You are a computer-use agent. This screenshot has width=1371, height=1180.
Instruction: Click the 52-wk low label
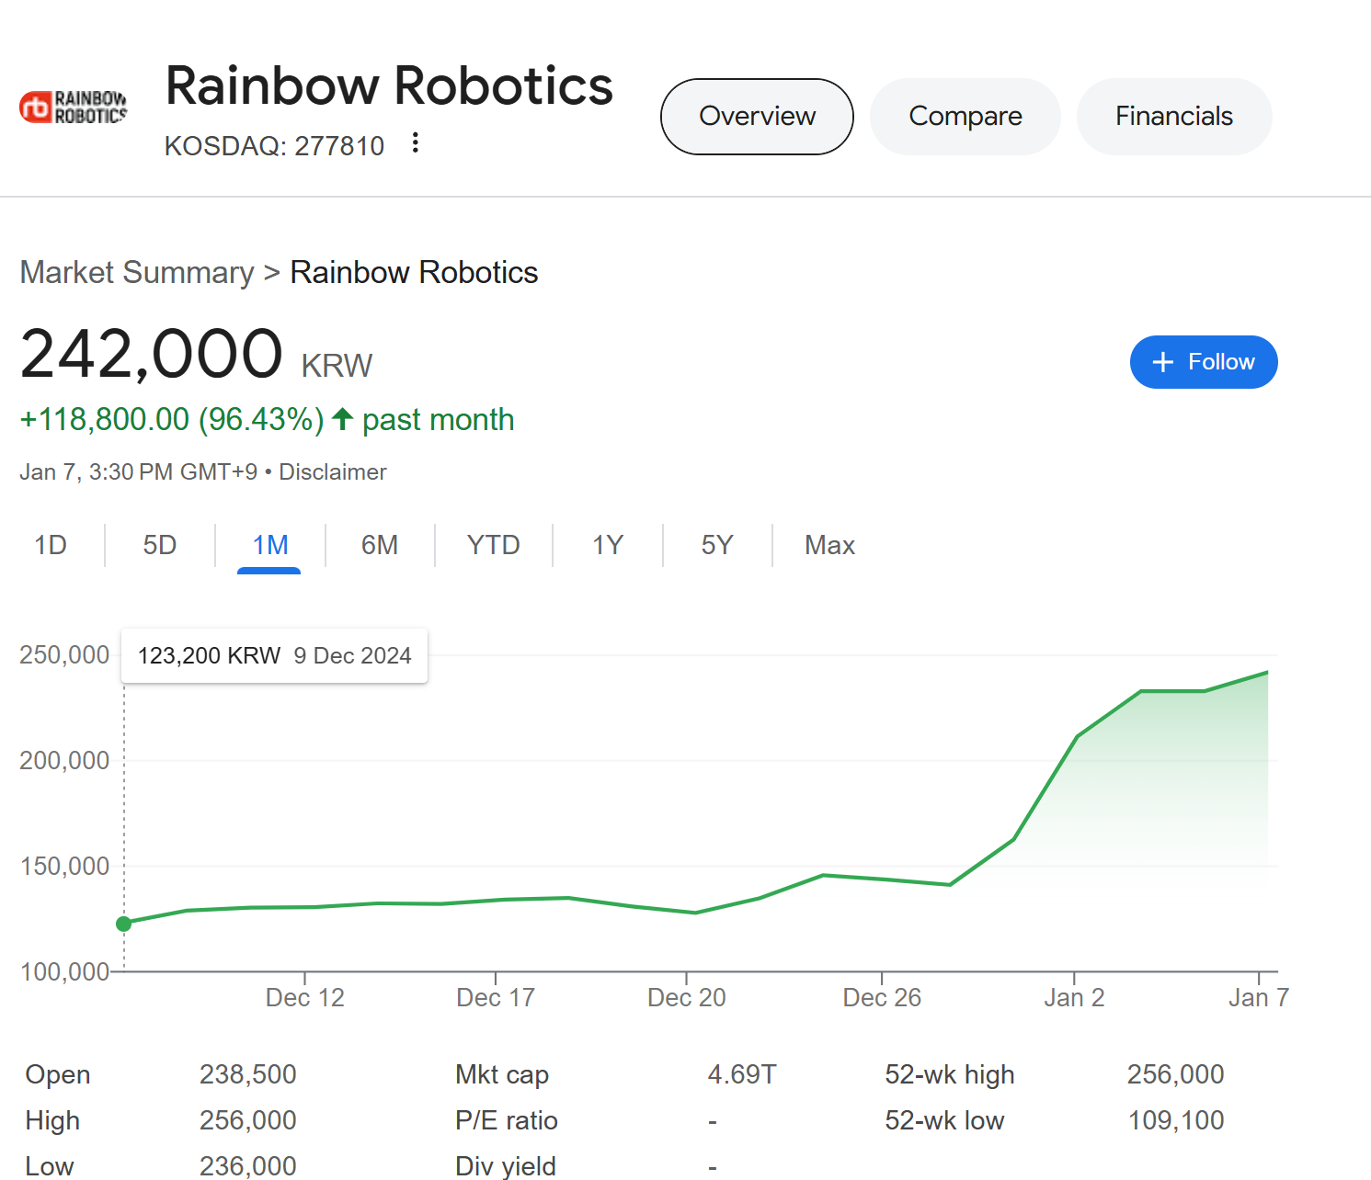pyautogui.click(x=944, y=1120)
